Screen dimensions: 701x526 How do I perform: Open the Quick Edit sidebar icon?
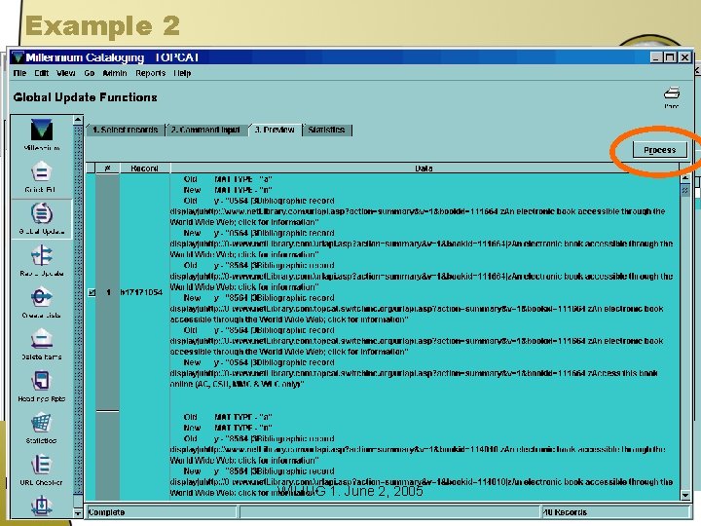pyautogui.click(x=41, y=176)
